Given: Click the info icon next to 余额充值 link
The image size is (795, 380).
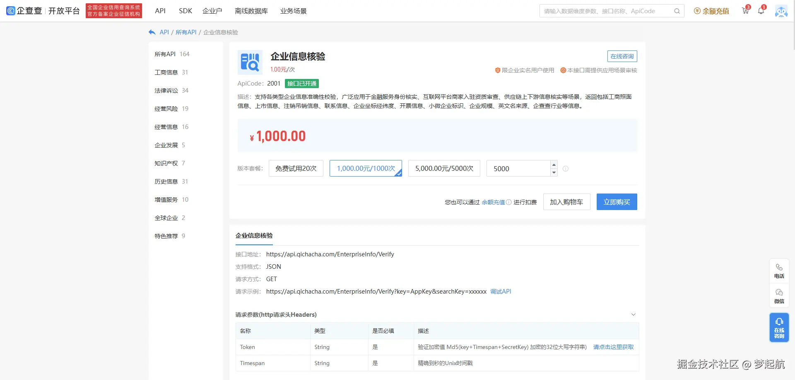Looking at the screenshot, I should point(509,202).
